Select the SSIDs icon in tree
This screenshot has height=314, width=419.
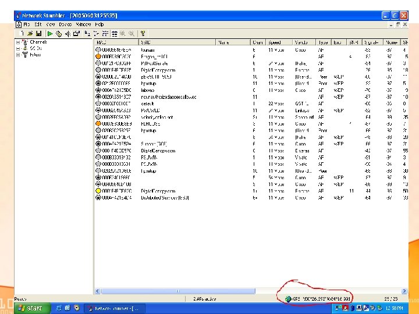[25, 49]
